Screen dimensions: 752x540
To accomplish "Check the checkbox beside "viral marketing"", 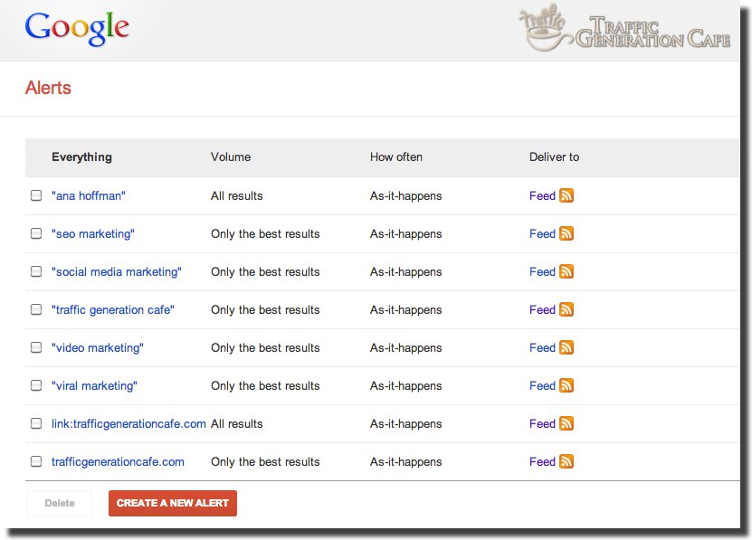I will [36, 385].
